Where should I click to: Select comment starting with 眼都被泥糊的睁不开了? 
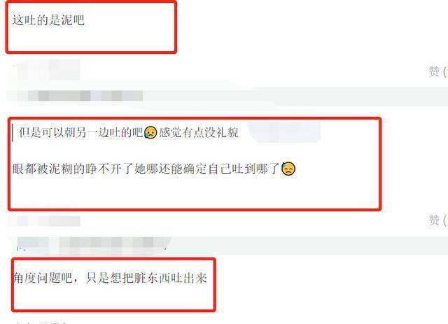(x=154, y=169)
